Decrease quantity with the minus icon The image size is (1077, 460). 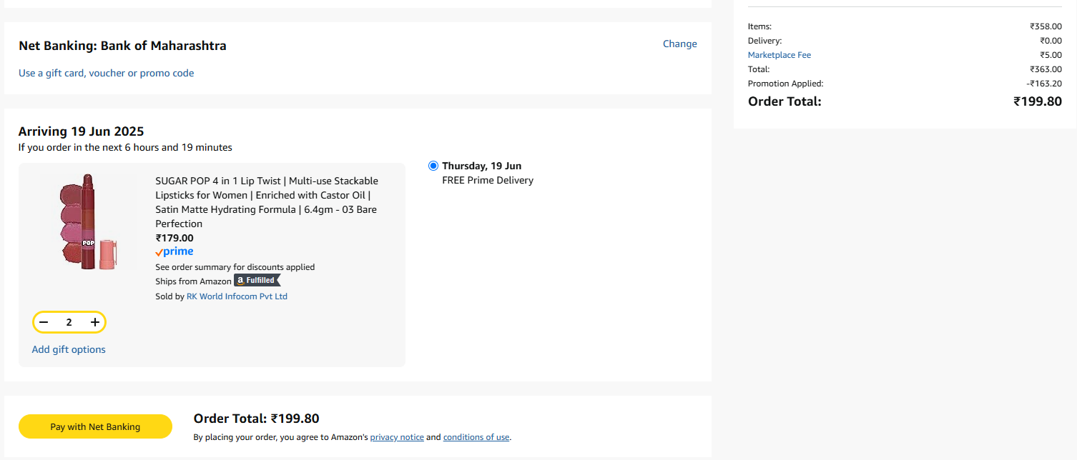coord(44,322)
